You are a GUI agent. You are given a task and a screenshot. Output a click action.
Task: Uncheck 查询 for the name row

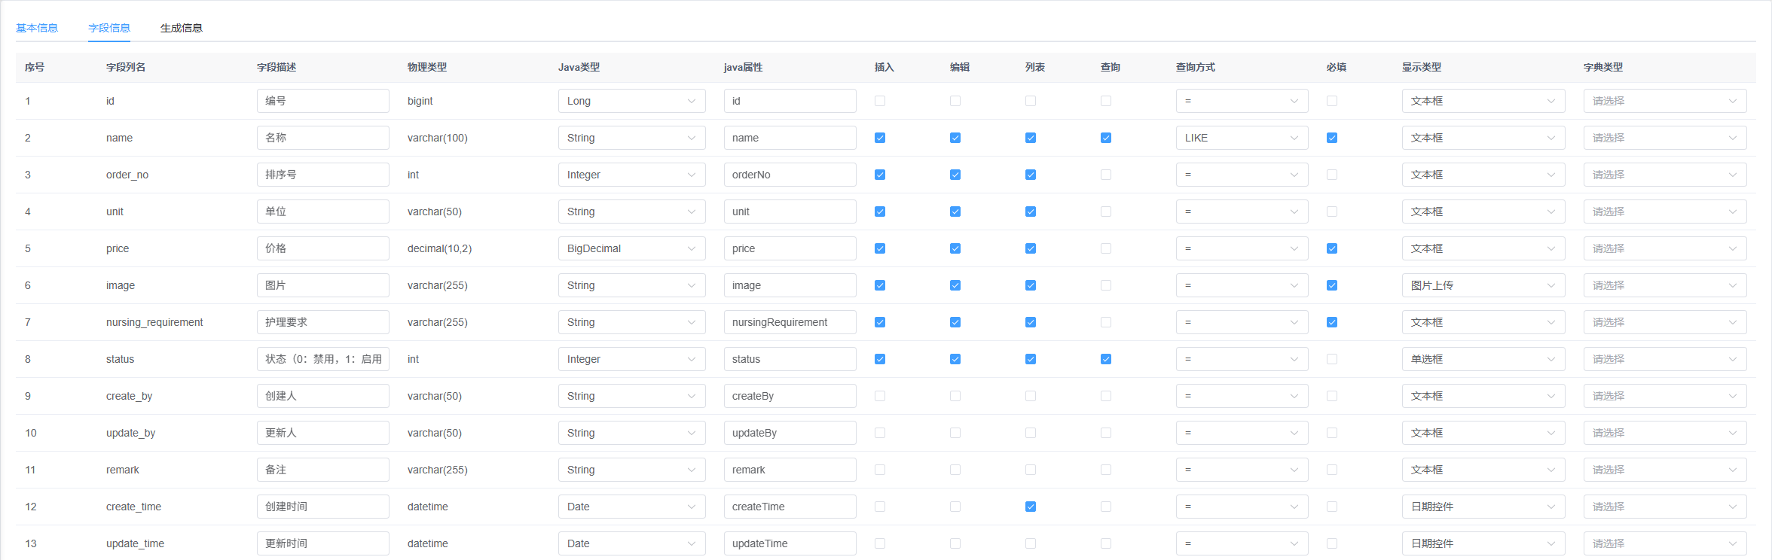click(1106, 138)
